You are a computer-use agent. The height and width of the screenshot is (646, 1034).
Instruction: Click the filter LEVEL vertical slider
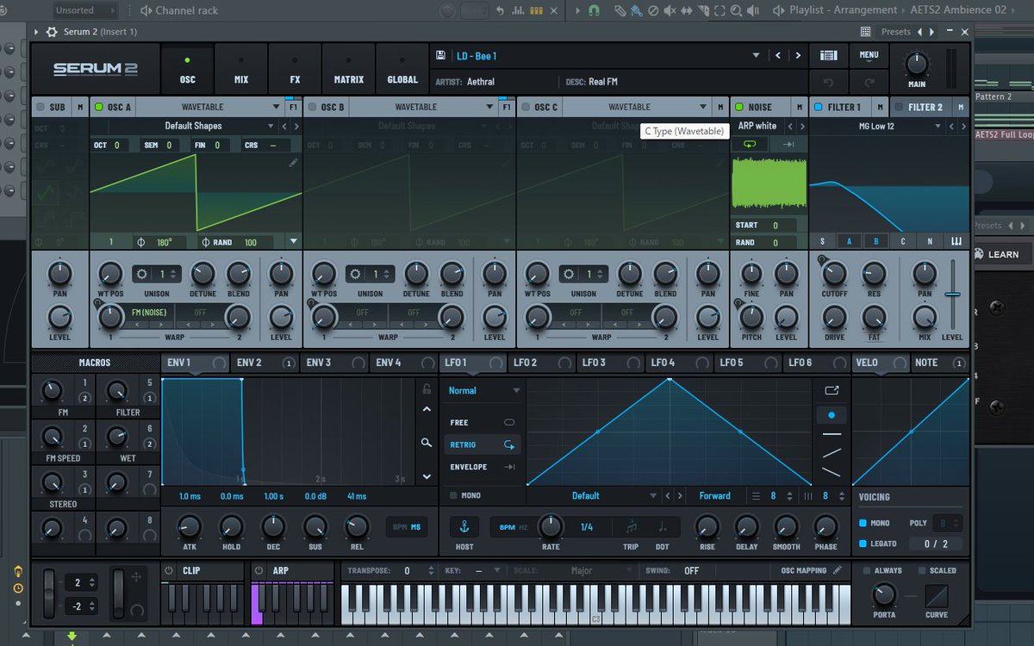point(952,295)
